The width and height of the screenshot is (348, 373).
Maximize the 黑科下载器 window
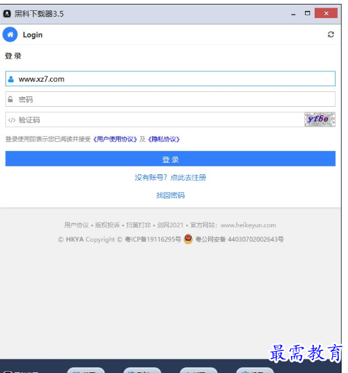[x=308, y=14]
